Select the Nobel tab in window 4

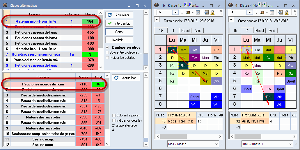(260, 31)
